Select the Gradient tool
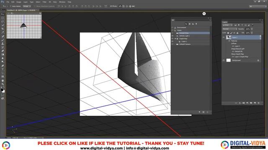 coord(3,55)
